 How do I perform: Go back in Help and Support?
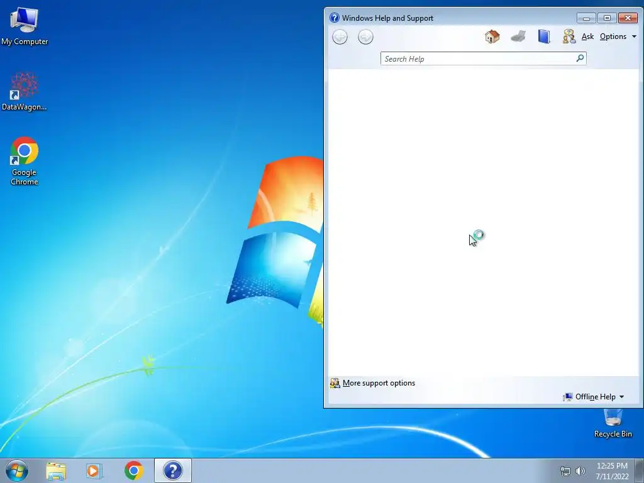340,37
